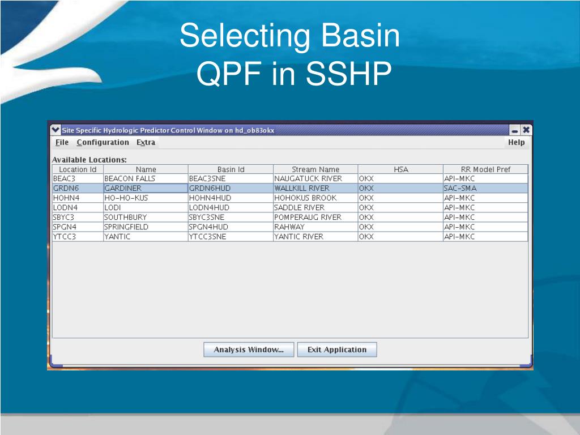
Task: Select basin id BEAC3SNE
Action: point(231,178)
